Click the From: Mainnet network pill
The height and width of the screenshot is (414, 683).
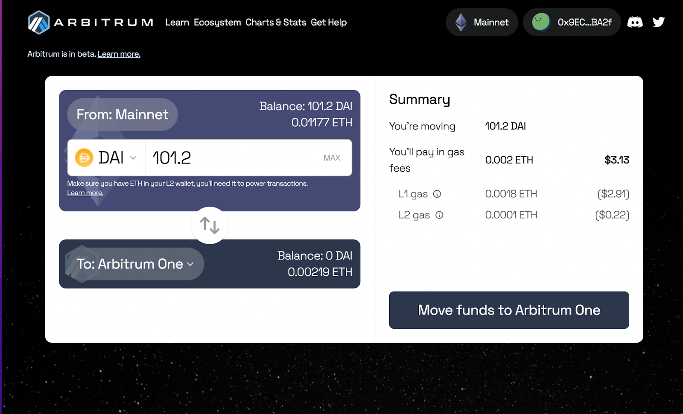point(123,114)
